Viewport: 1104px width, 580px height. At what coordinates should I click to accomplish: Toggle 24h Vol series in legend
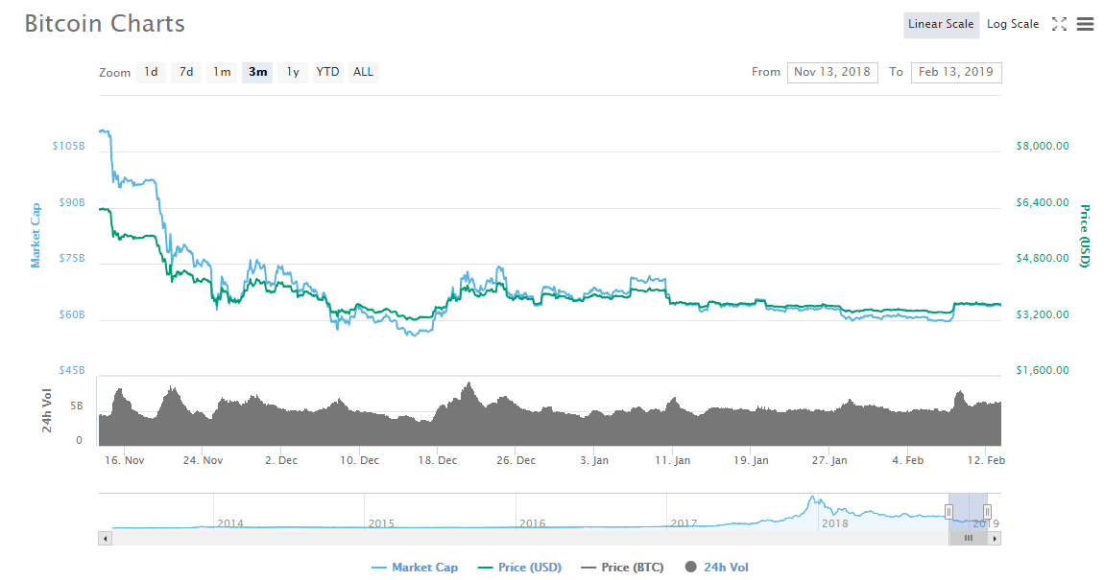point(717,568)
